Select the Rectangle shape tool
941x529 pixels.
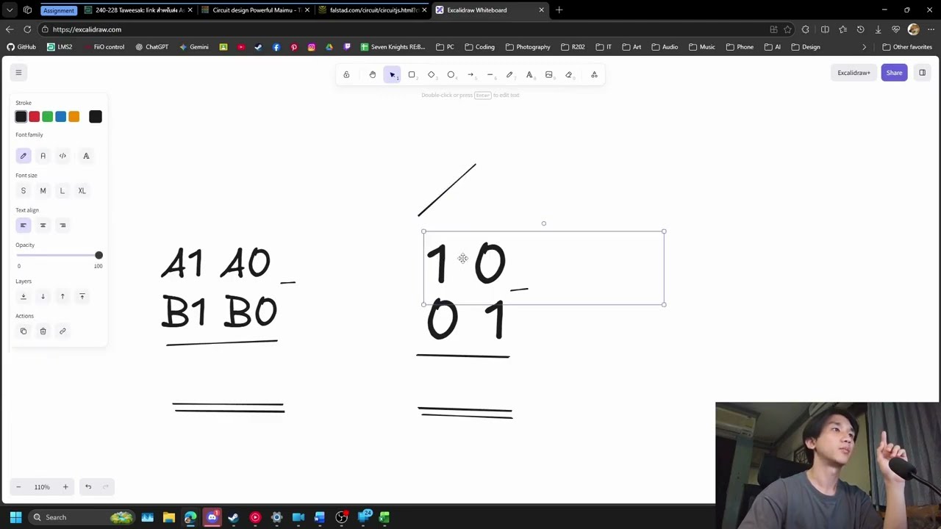click(x=412, y=74)
